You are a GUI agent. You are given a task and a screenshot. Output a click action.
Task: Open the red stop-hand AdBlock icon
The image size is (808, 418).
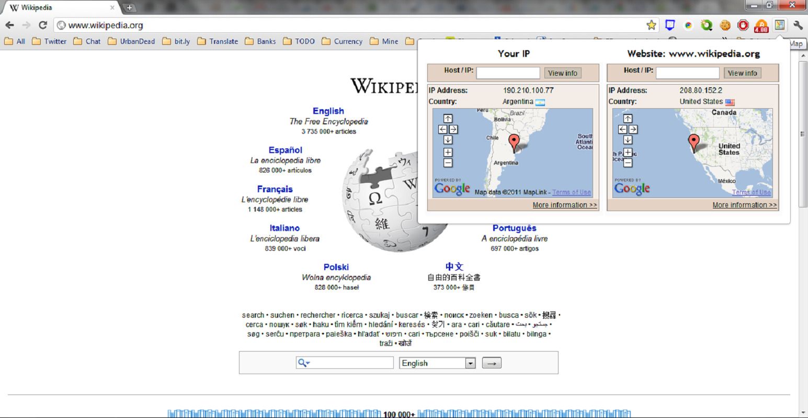[x=743, y=25]
